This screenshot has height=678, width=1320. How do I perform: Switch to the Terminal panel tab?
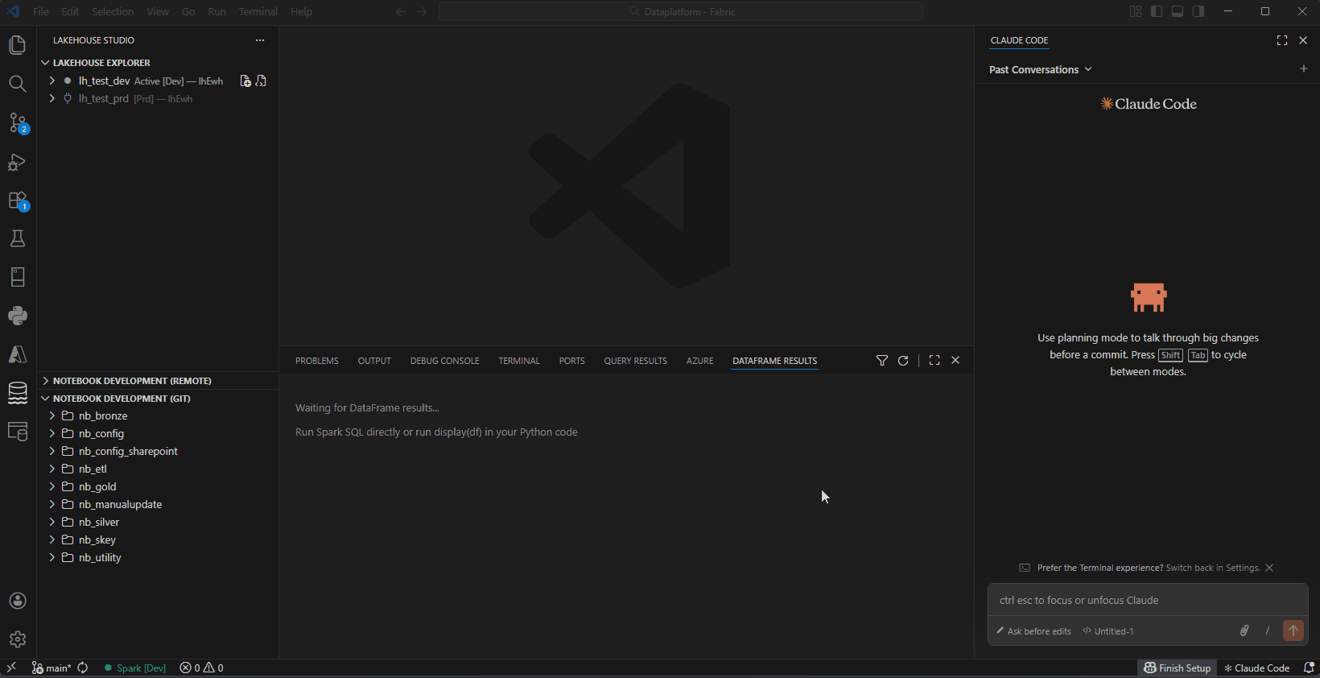click(518, 361)
